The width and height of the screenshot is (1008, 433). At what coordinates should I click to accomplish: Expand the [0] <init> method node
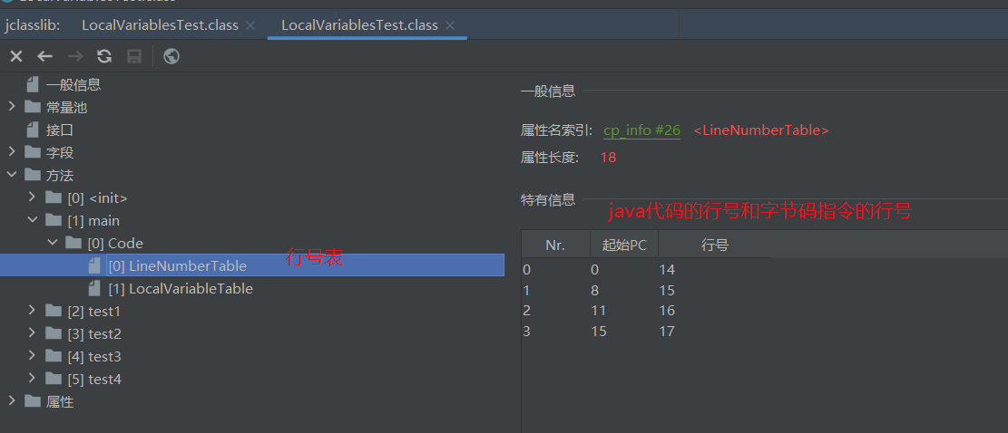point(32,197)
